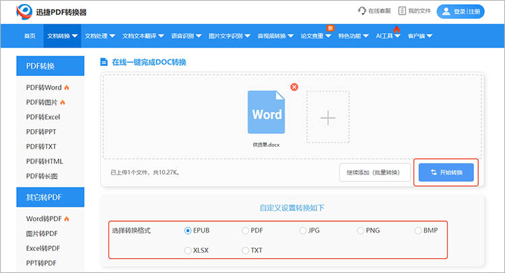This screenshot has width=505, height=273.
Task: Open PDF转Word in the sidebar
Action: (44, 87)
